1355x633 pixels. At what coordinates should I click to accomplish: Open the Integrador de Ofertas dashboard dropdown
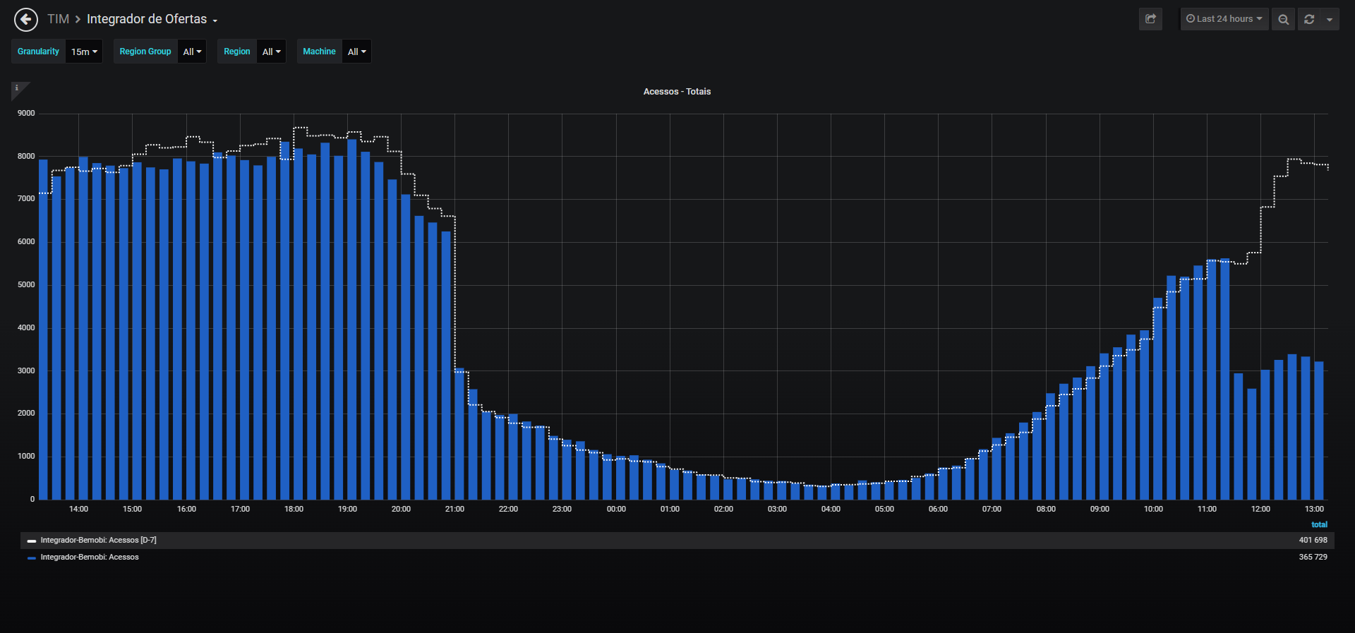pyautogui.click(x=152, y=19)
